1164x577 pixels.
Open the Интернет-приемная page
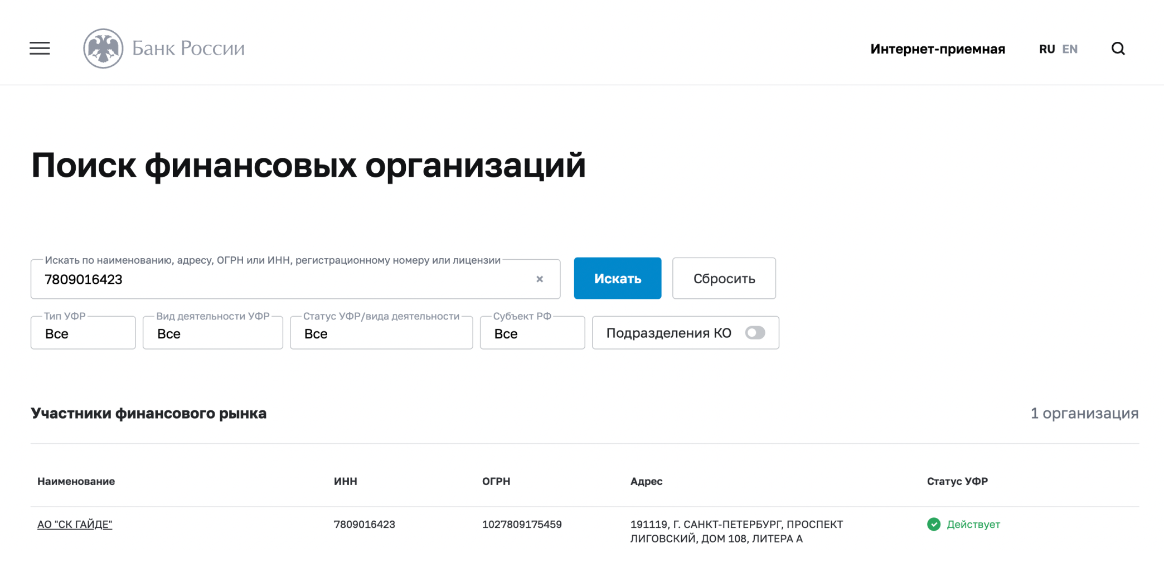point(938,49)
